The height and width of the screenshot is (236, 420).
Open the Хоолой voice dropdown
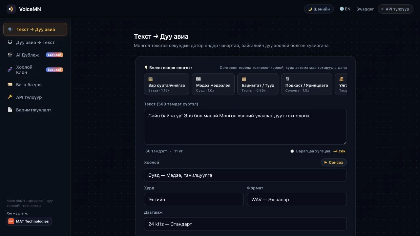(245, 175)
